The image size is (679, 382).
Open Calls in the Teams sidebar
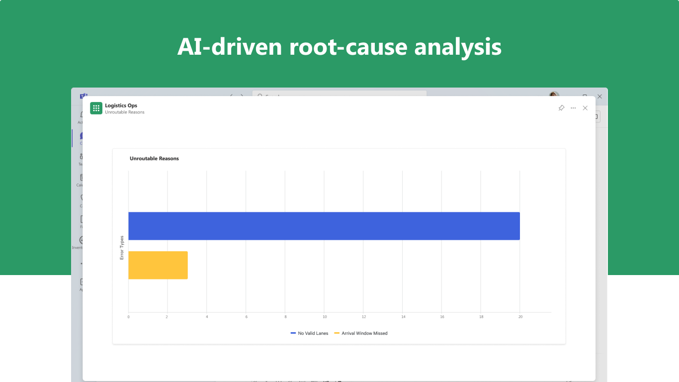tap(80, 201)
